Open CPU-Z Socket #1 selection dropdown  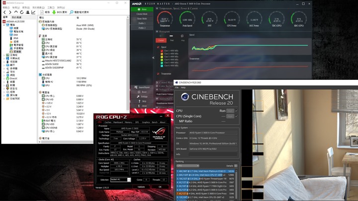129,180
